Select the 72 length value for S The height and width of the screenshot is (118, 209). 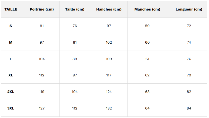189,26
